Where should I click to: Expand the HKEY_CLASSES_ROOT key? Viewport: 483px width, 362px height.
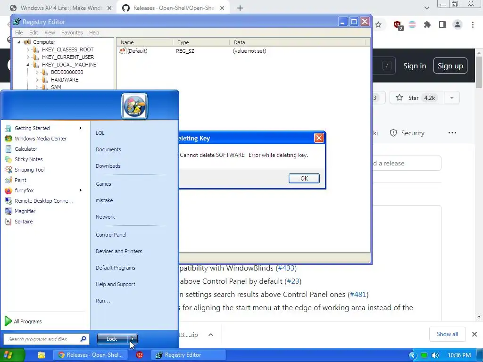click(x=28, y=49)
